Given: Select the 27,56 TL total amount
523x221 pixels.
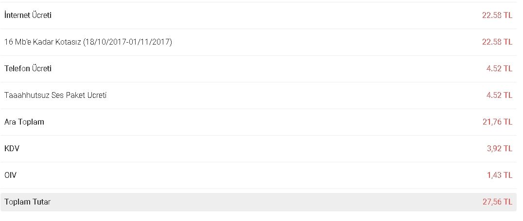Looking at the screenshot, I should coord(497,202).
